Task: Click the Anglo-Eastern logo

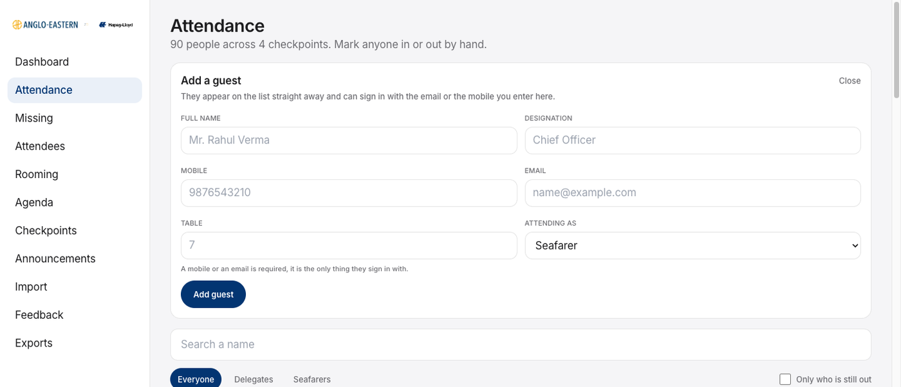Action: coord(45,24)
